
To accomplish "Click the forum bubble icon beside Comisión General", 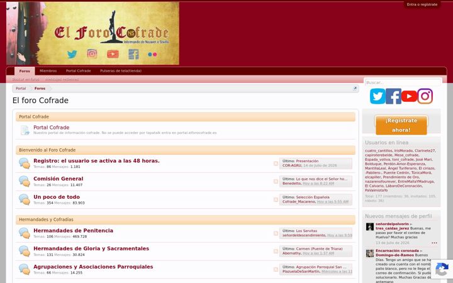I will click(x=25, y=181).
